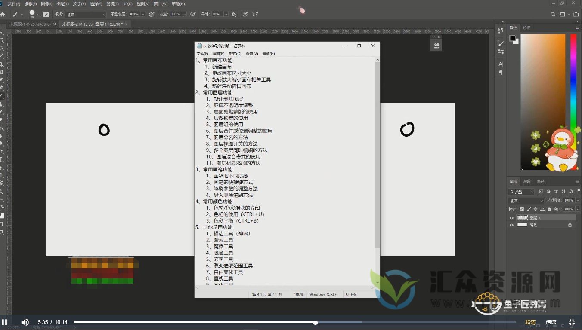Click the lock icon on the 背景 layer

pos(570,225)
